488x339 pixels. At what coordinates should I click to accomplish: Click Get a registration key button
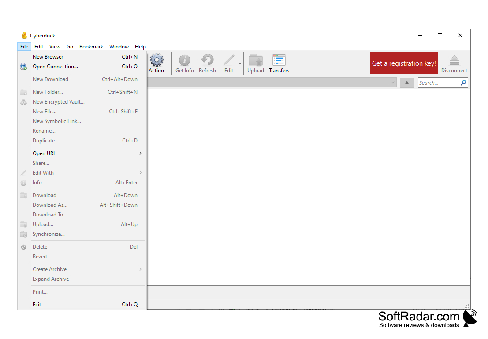point(404,63)
